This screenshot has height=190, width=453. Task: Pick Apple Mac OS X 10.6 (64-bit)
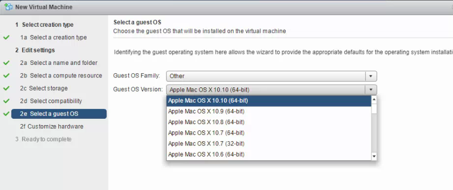tap(269, 154)
